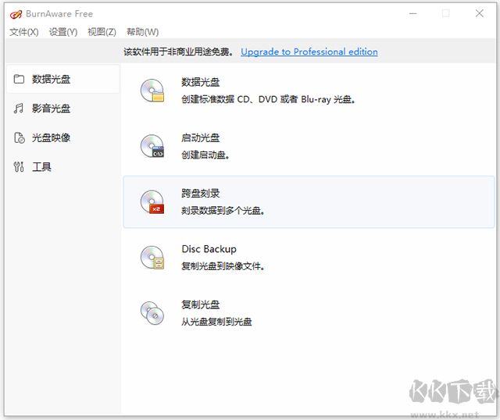The image size is (500, 420).
Task: Click the music note icon for 影音光盘
Action: pyautogui.click(x=20, y=109)
